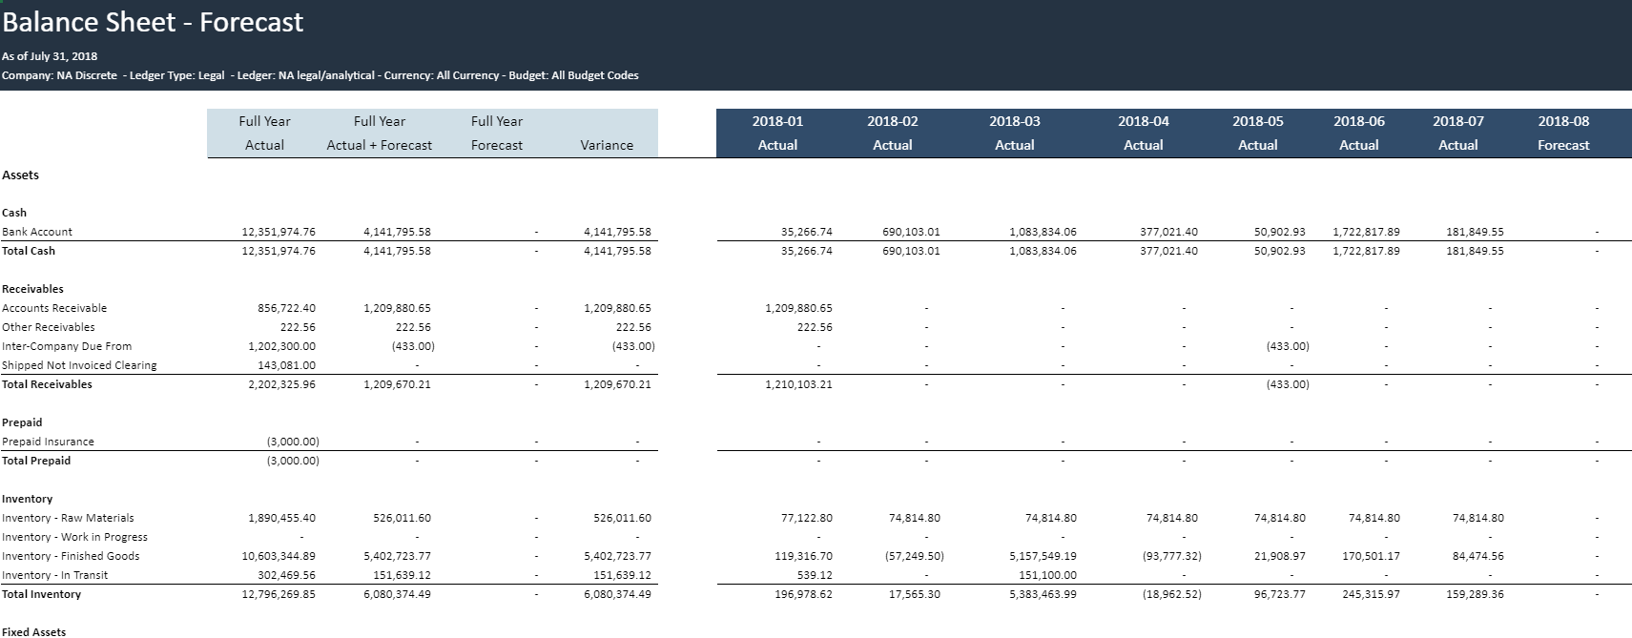Click Total Cash's 690,103.01 value for 2018-02
1632x638 pixels.
pyautogui.click(x=911, y=251)
